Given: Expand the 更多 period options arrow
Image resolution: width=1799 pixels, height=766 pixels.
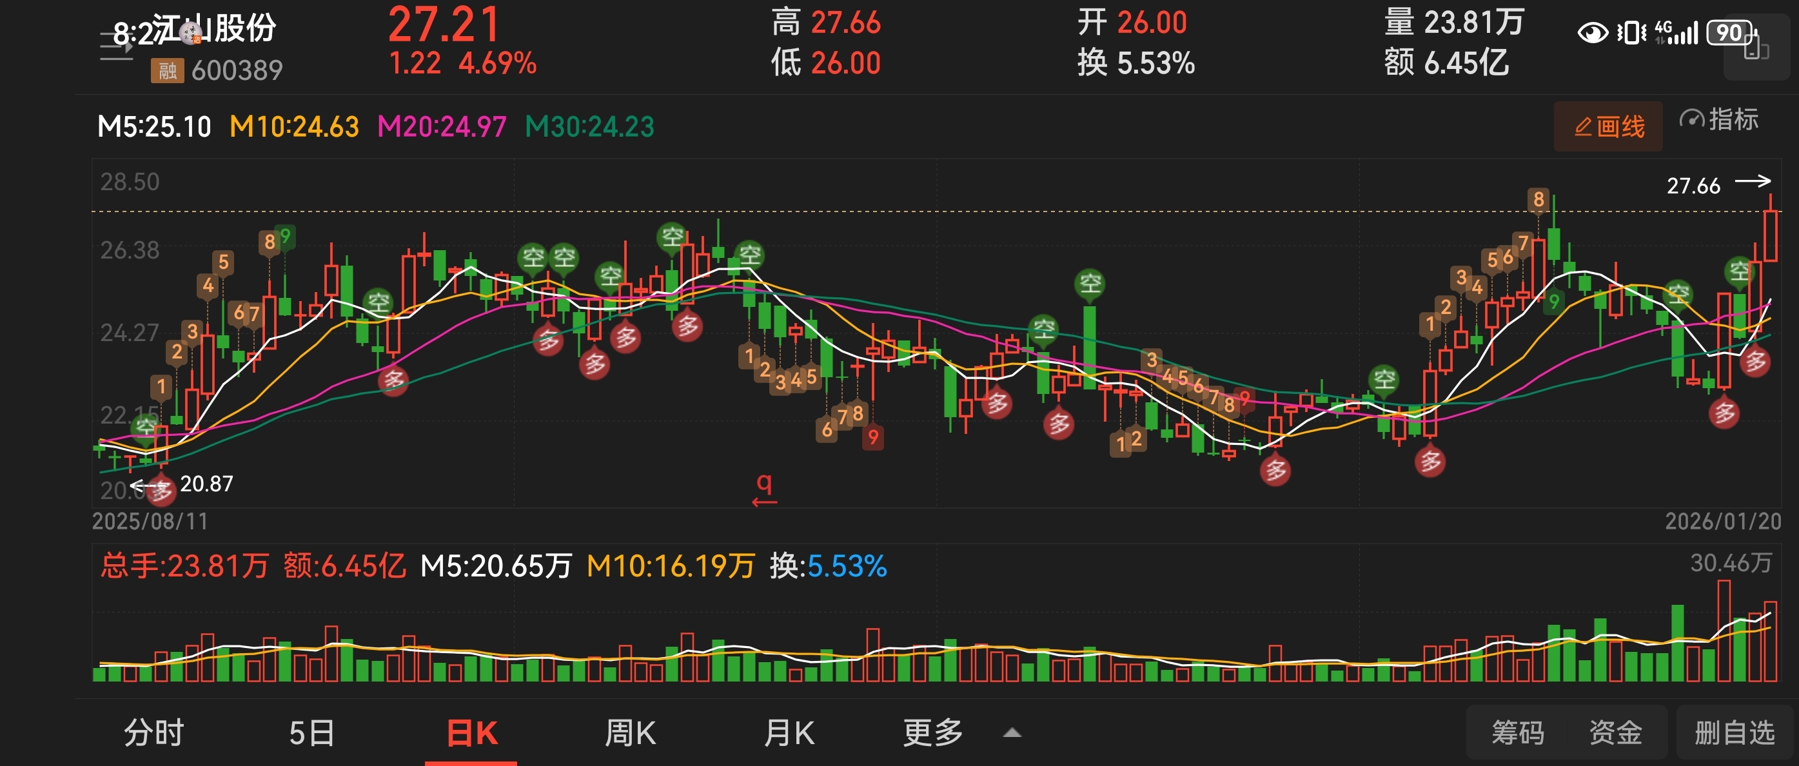Looking at the screenshot, I should coord(1012,733).
